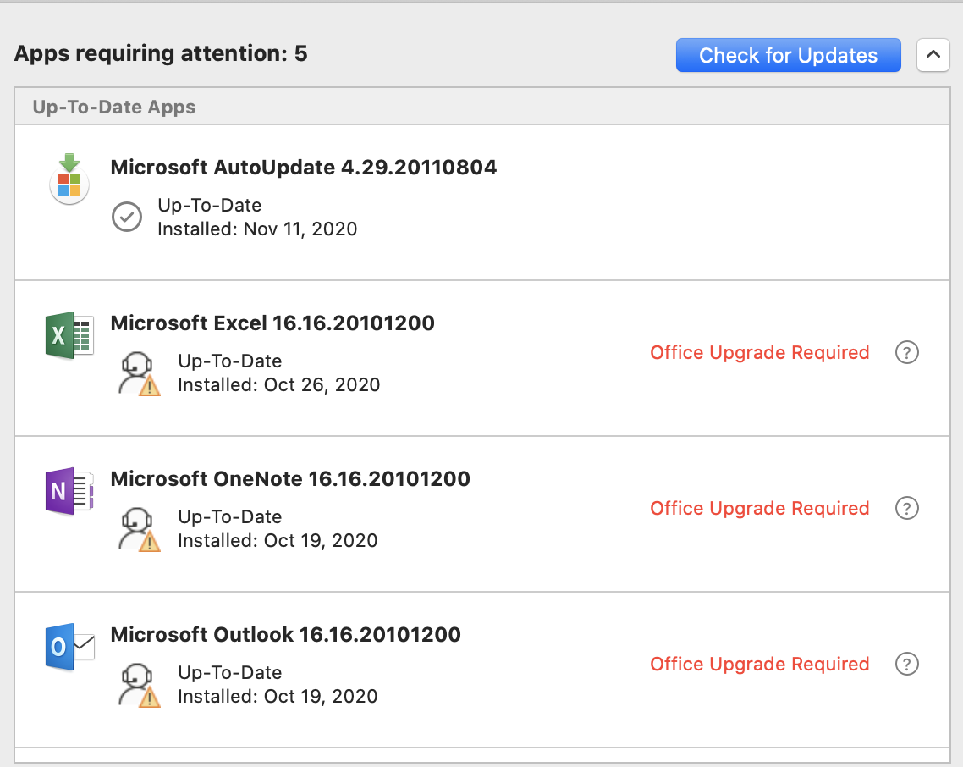This screenshot has height=767, width=963.
Task: Click Excel's Office Upgrade Required link
Action: tap(759, 352)
